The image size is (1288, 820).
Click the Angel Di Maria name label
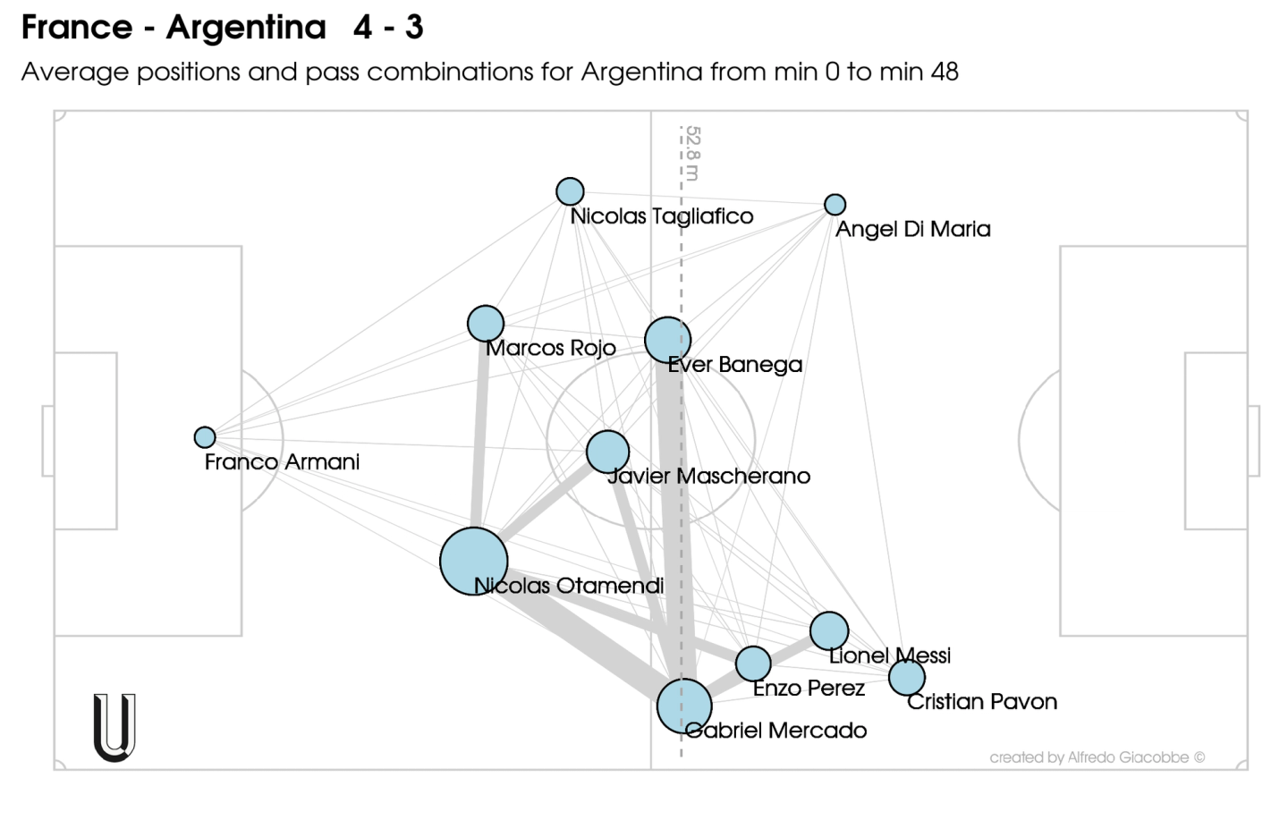(x=913, y=229)
